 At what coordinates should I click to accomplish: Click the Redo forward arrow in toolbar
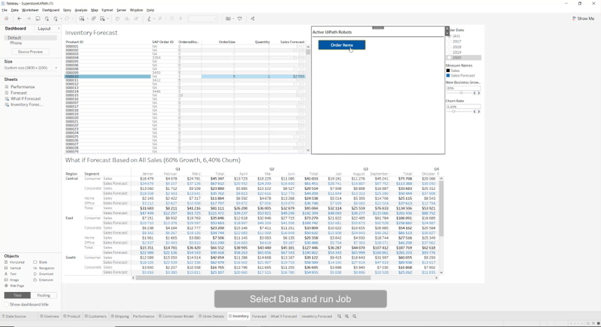[x=28, y=18]
